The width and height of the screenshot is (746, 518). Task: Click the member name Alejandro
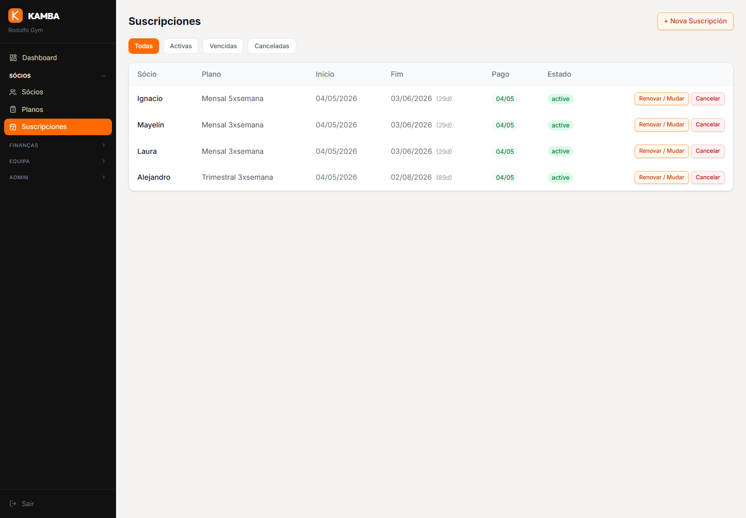click(154, 178)
